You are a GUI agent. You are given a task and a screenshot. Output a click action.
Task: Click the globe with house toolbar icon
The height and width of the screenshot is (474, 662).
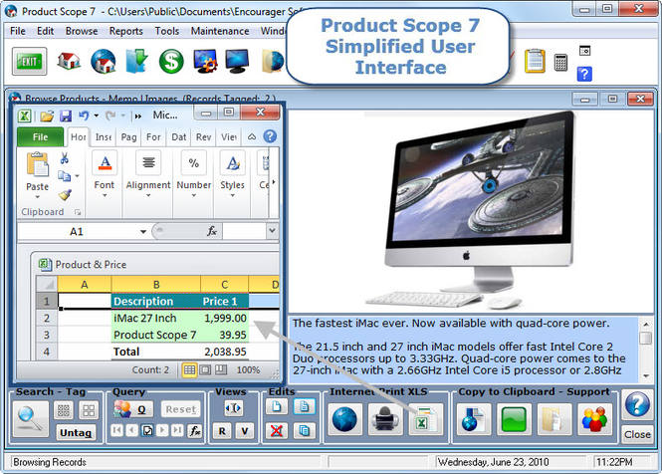pyautogui.click(x=104, y=62)
